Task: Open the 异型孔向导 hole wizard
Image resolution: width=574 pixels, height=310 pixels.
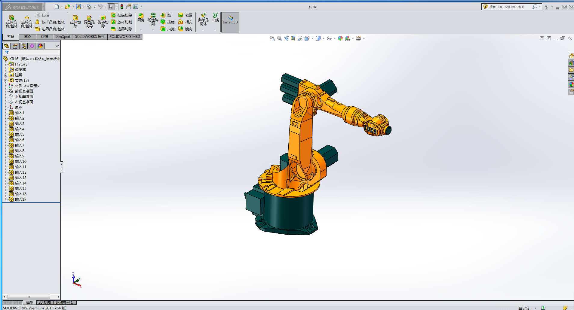Action: [89, 21]
